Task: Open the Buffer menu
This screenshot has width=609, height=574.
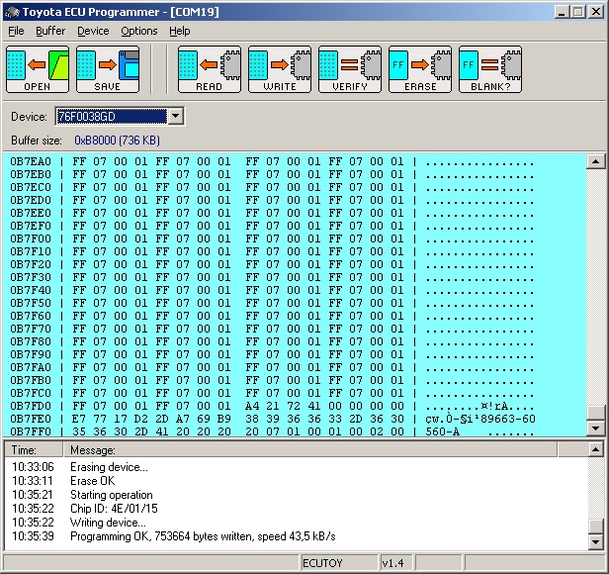Action: pos(50,31)
